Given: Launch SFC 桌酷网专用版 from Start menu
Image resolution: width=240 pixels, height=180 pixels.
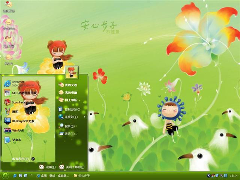Looking at the screenshot, I should [20, 93].
